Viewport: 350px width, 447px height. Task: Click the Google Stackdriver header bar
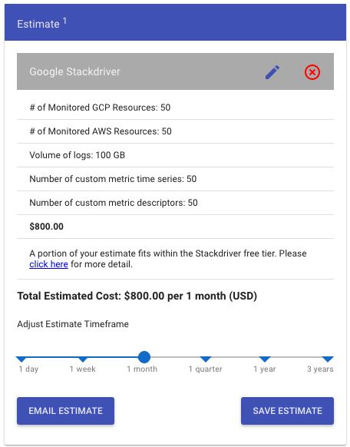pyautogui.click(x=175, y=71)
